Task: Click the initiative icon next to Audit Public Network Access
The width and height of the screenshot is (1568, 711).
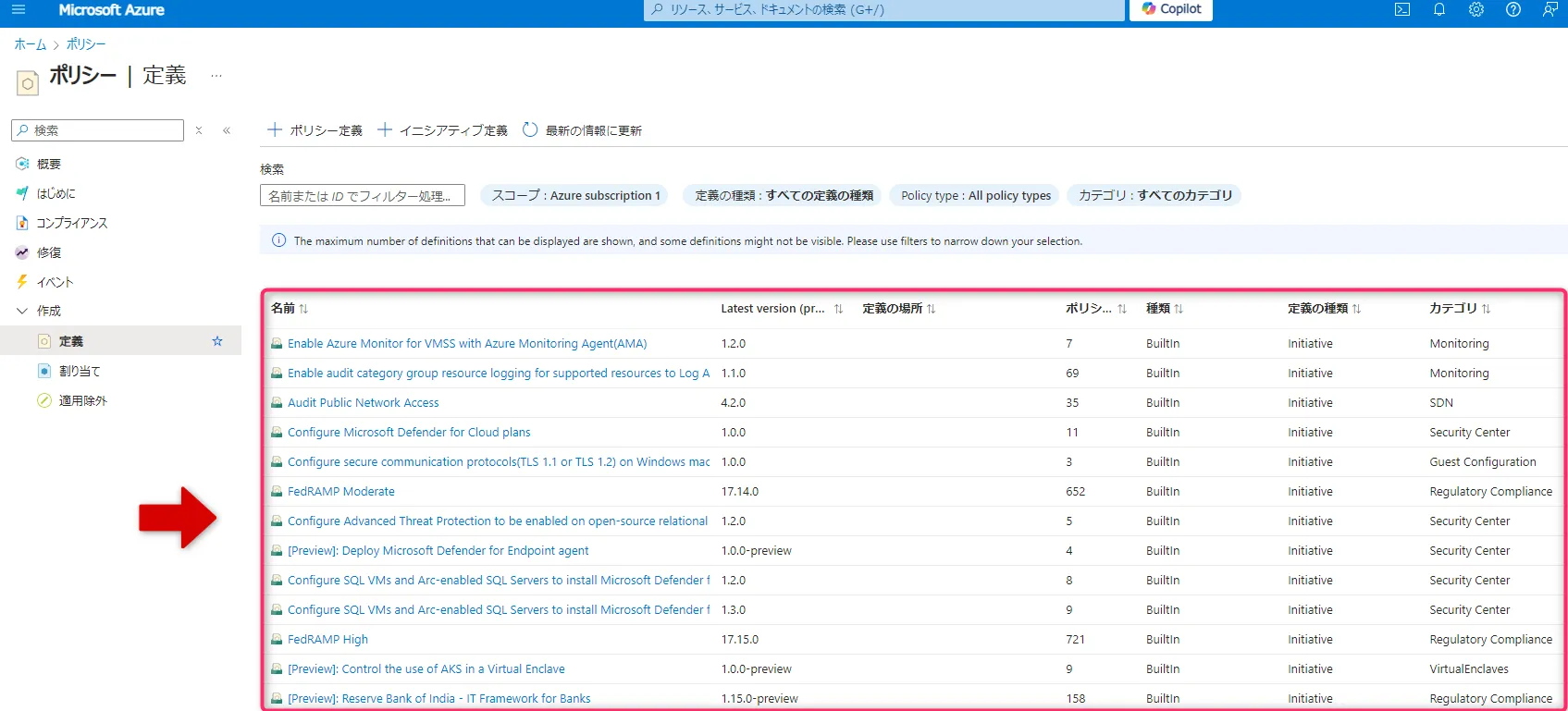Action: pos(277,403)
